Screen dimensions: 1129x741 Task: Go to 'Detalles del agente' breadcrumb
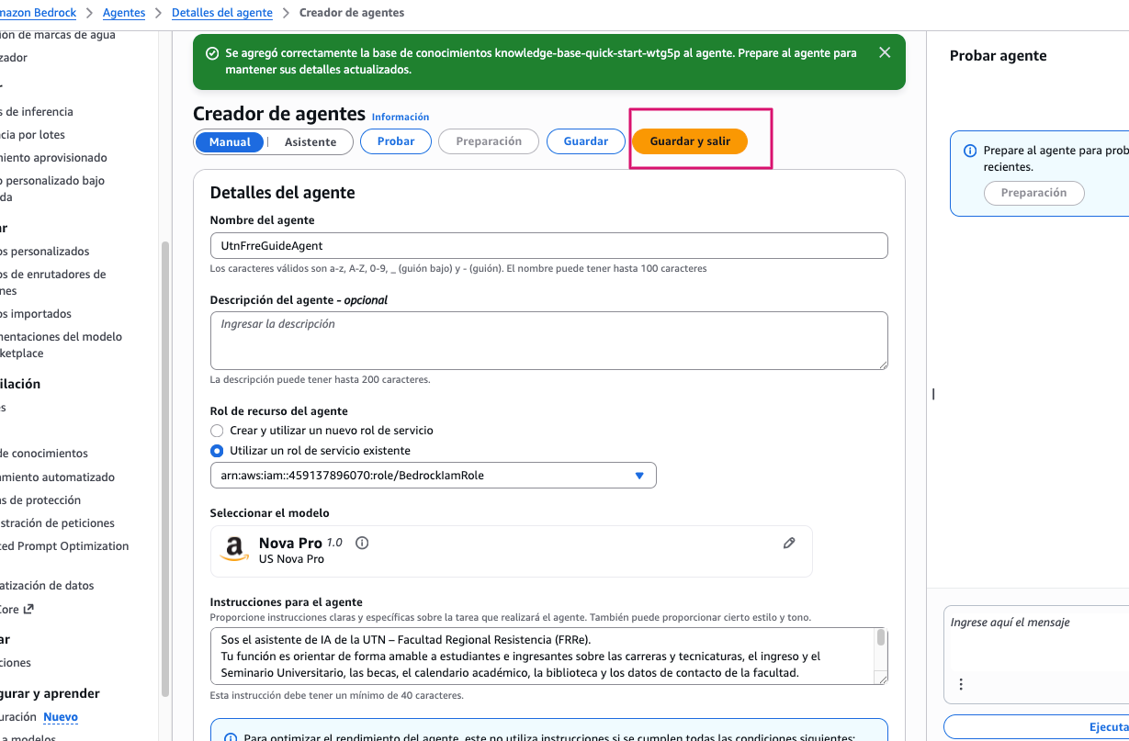tap(222, 13)
